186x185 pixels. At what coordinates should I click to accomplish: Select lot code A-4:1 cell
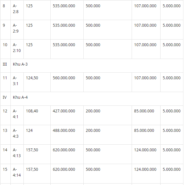(x=17, y=115)
